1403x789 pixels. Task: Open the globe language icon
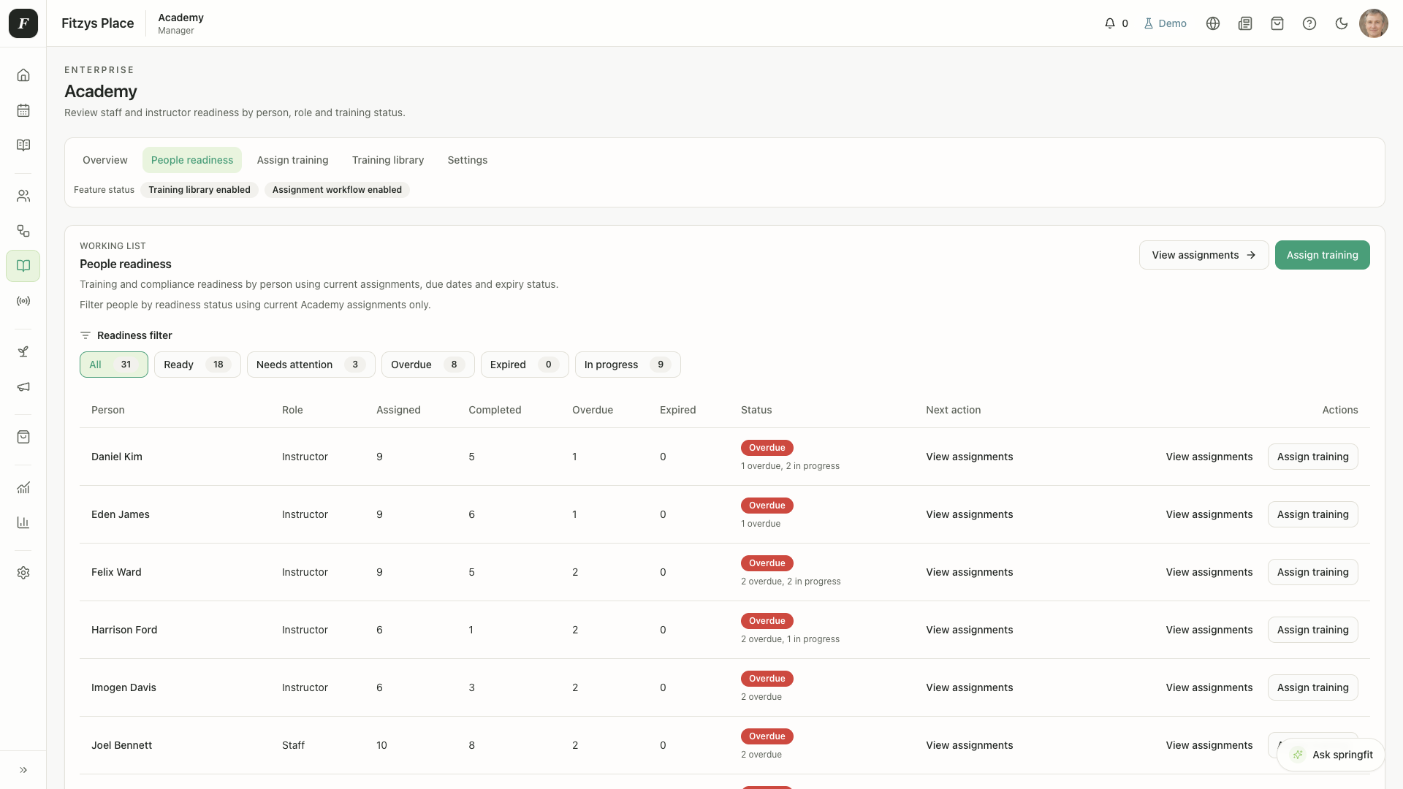(x=1213, y=23)
